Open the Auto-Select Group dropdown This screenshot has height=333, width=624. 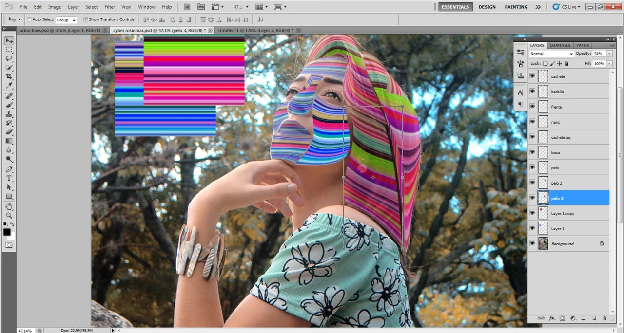(66, 20)
